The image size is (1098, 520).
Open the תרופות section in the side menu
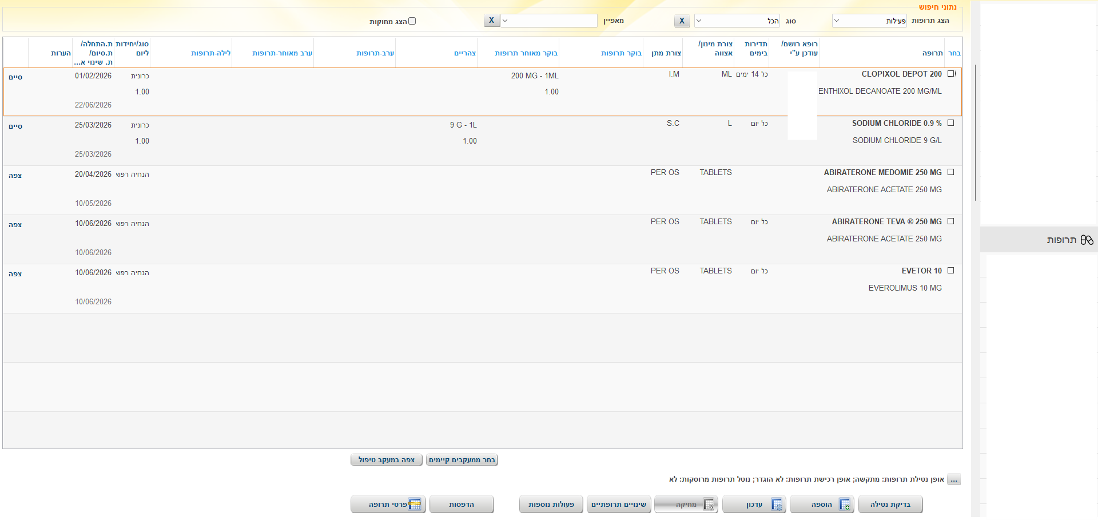point(1039,240)
